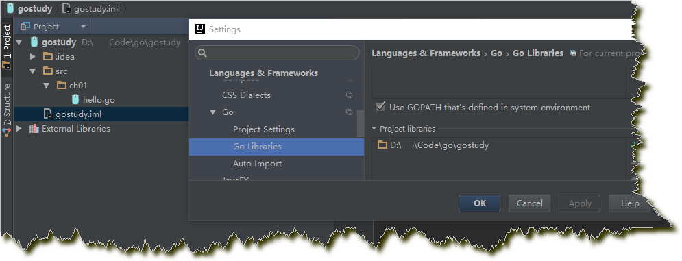The height and width of the screenshot is (261, 682).
Task: Click the ch01 folder icon
Action: pyautogui.click(x=62, y=85)
